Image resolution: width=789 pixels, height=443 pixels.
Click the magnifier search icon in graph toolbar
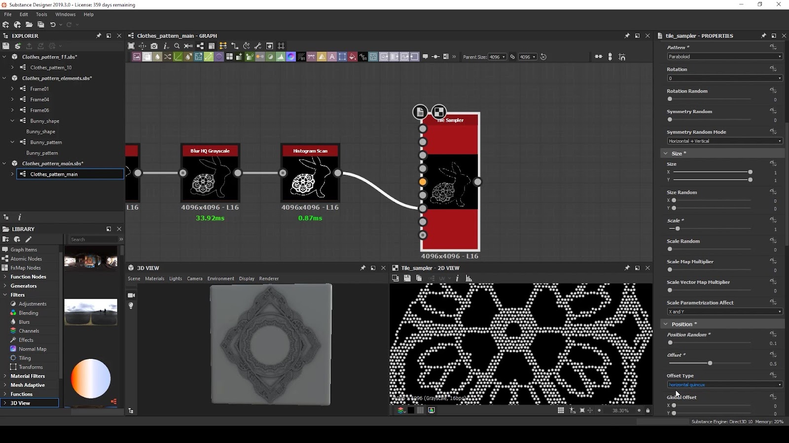pos(177,46)
